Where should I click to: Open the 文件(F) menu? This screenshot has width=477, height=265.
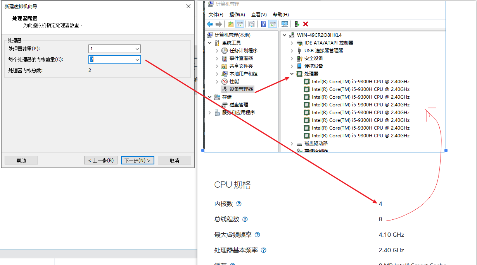pyautogui.click(x=216, y=14)
